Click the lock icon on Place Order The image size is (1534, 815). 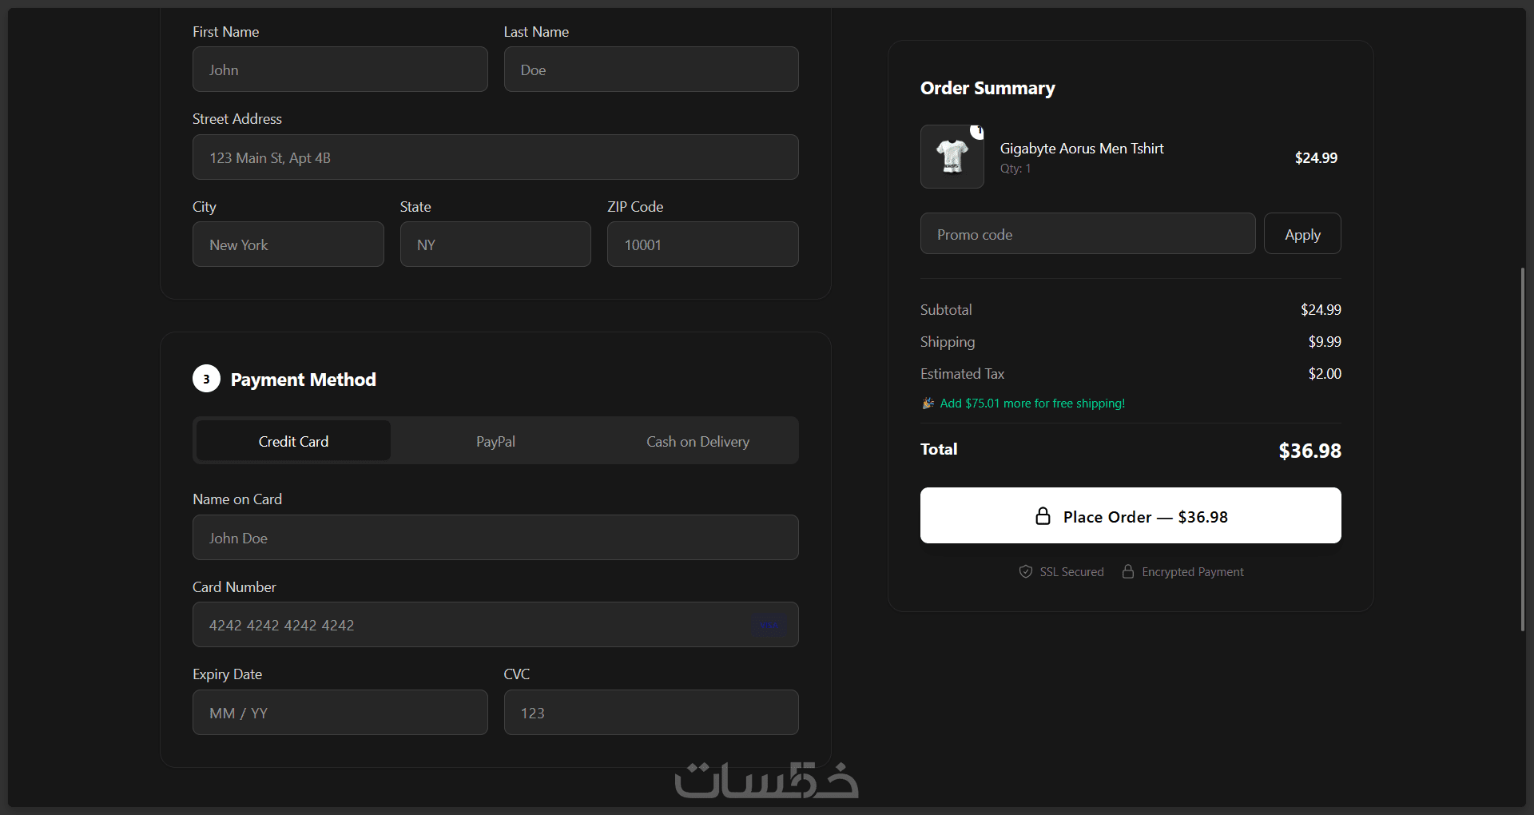pyautogui.click(x=1043, y=516)
